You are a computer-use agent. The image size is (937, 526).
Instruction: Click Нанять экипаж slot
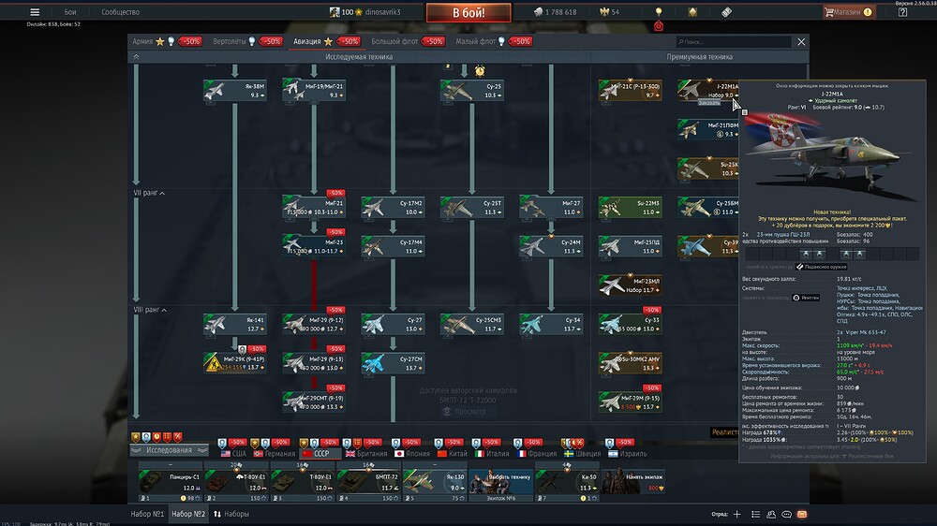(x=632, y=482)
